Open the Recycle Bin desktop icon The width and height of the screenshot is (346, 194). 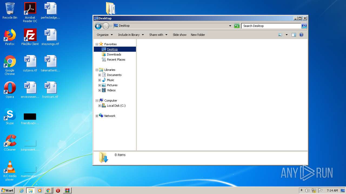coord(10,11)
